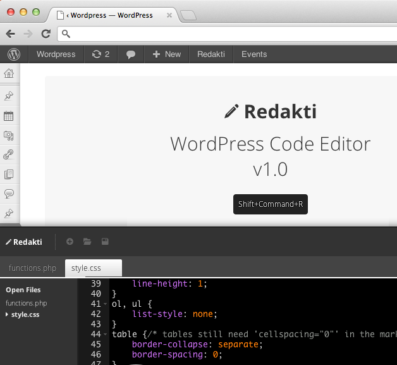
Task: Open a new browser tab
Action: point(188,15)
